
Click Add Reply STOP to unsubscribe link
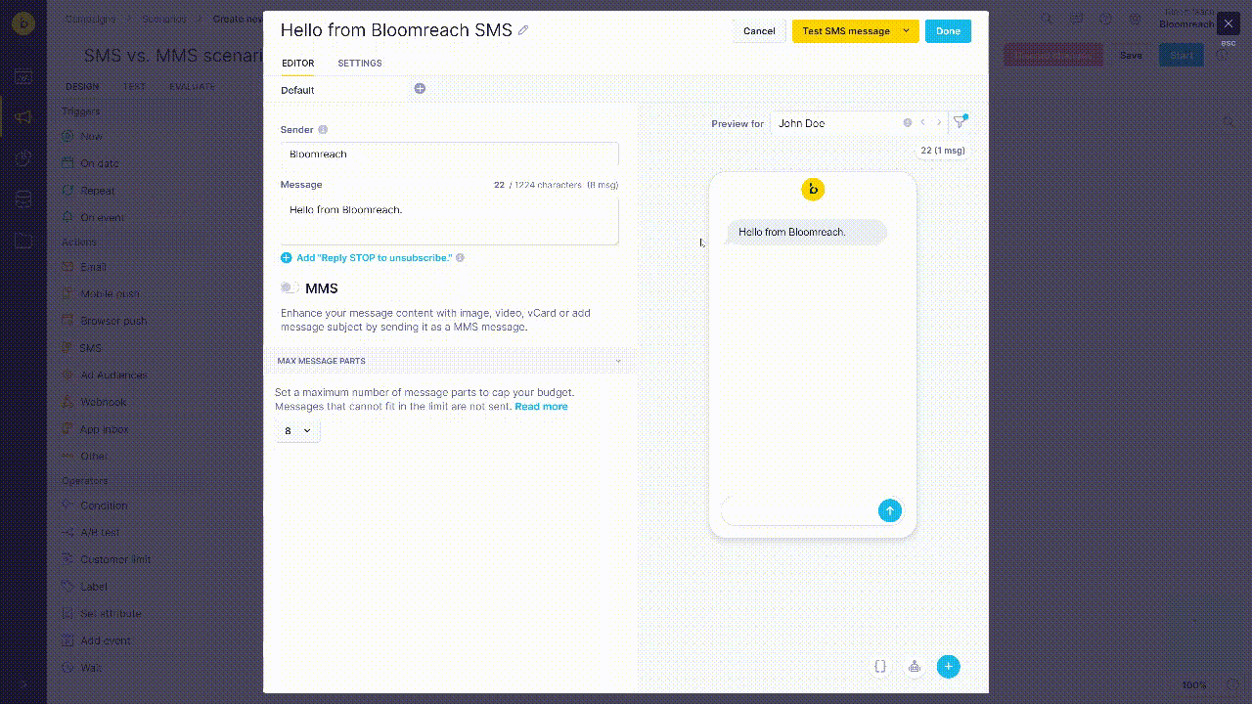point(374,258)
